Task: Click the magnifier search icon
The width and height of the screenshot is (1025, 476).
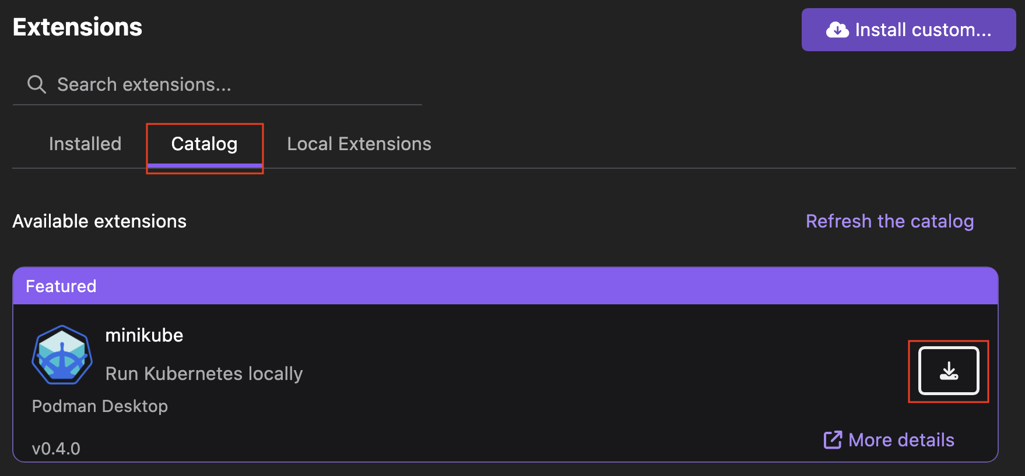Action: coord(36,84)
